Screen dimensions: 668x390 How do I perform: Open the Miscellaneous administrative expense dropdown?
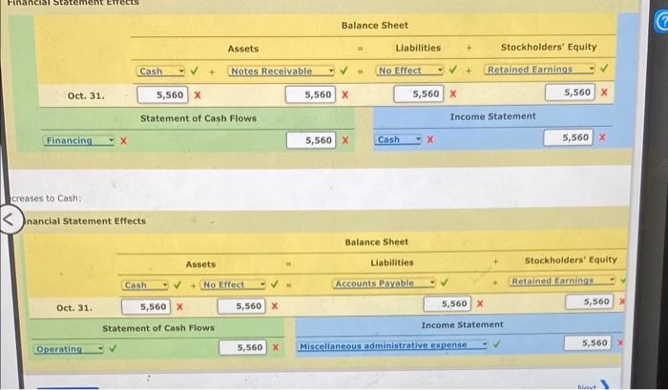(x=392, y=345)
